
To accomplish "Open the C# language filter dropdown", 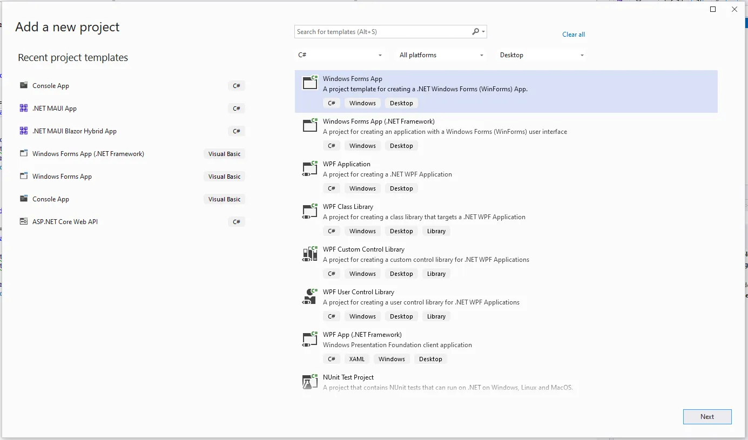I will tap(340, 55).
